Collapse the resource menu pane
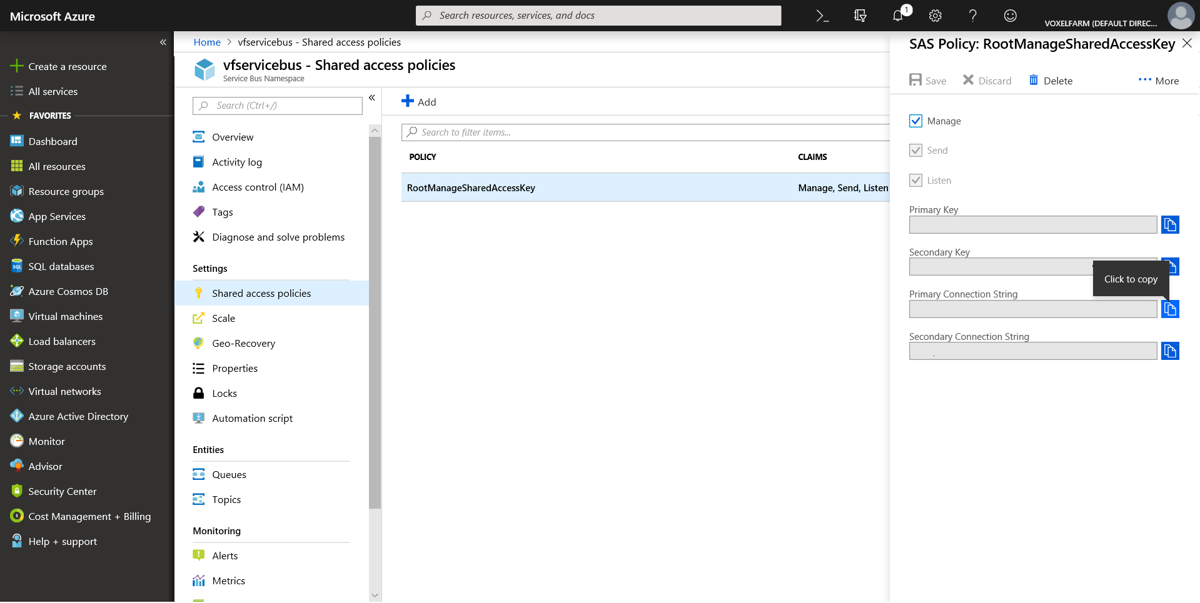The width and height of the screenshot is (1200, 603). [x=372, y=97]
